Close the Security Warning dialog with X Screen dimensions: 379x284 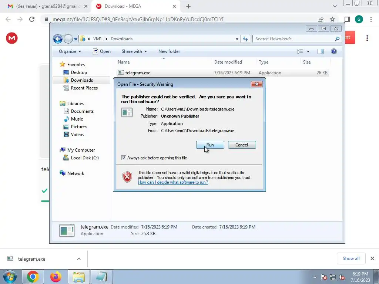(x=256, y=84)
